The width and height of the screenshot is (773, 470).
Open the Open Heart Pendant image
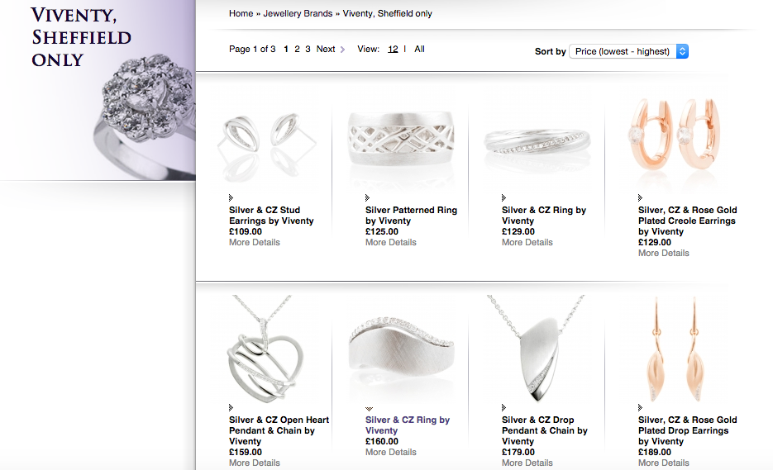pos(266,349)
